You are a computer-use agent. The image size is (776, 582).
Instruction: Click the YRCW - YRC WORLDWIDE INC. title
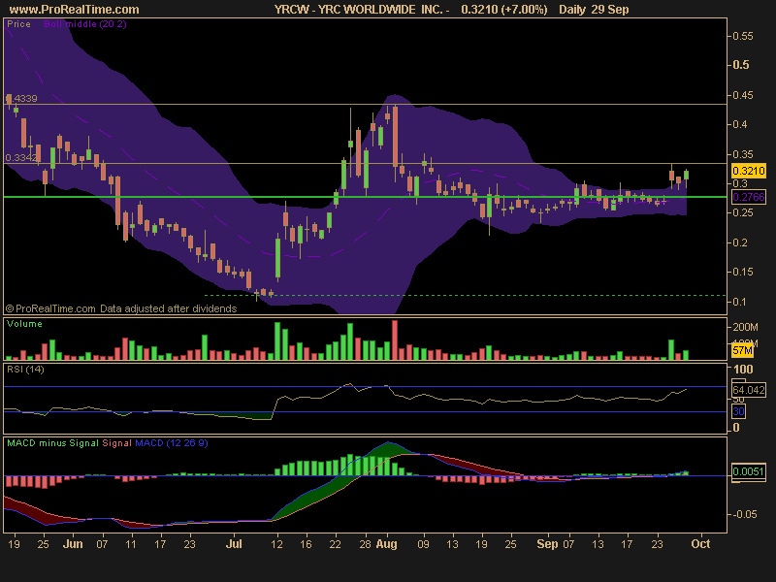coord(360,9)
